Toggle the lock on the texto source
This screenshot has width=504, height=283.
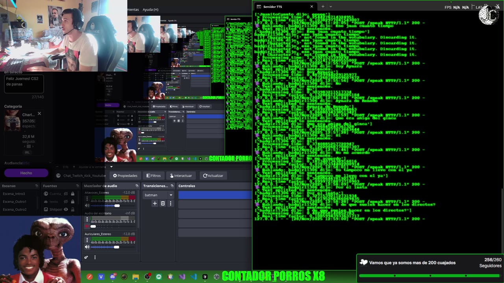[x=72, y=202]
